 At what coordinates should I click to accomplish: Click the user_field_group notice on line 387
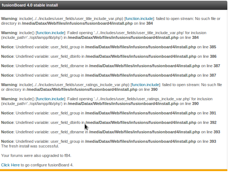coord(108,75)
